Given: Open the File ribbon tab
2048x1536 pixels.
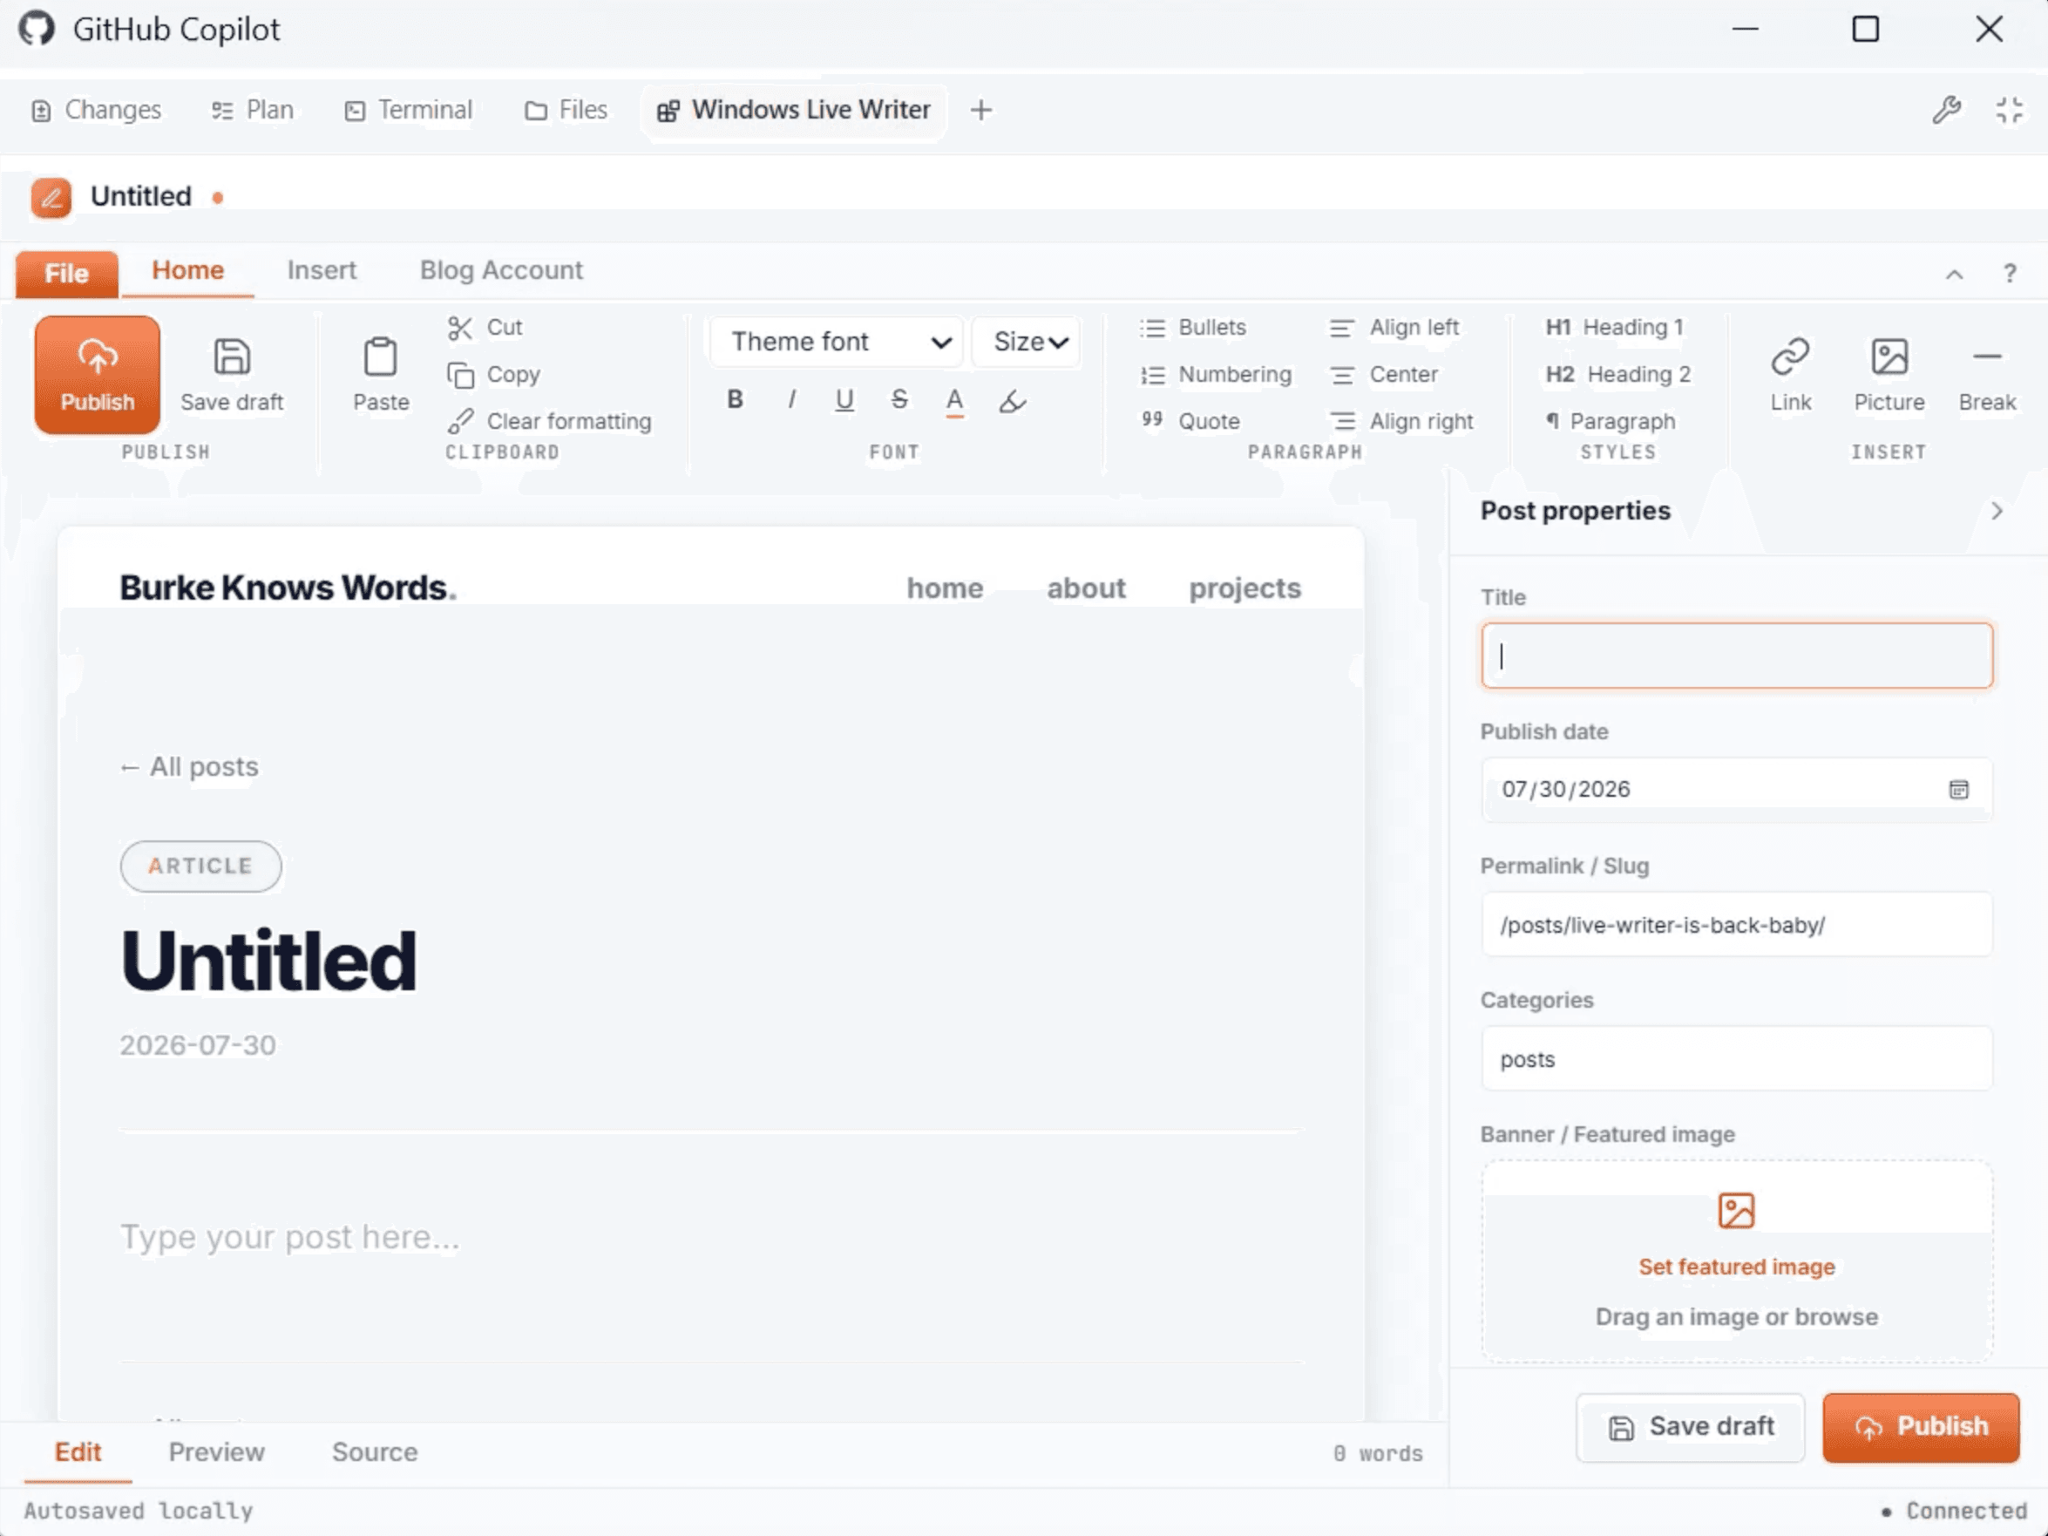Looking at the screenshot, I should [x=66, y=274].
